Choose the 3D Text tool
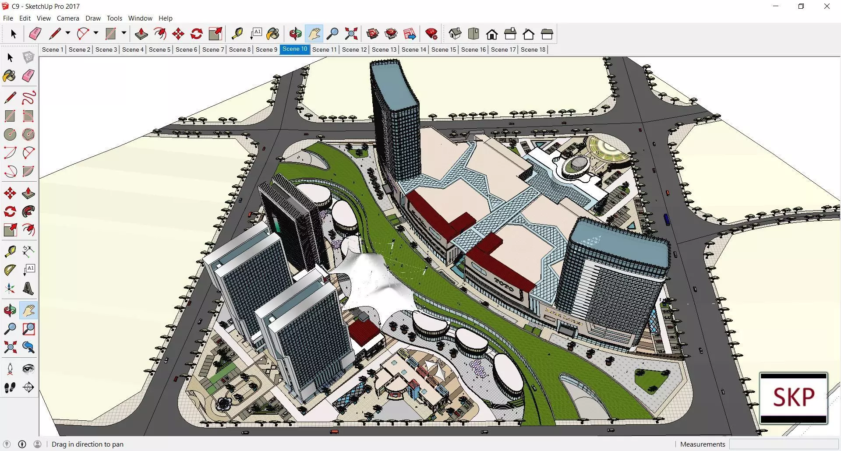The height and width of the screenshot is (451, 841). pyautogui.click(x=28, y=289)
